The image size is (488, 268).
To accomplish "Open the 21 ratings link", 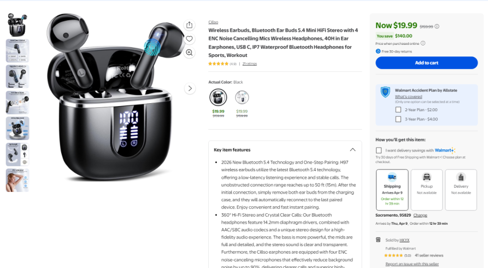I will pos(250,63).
